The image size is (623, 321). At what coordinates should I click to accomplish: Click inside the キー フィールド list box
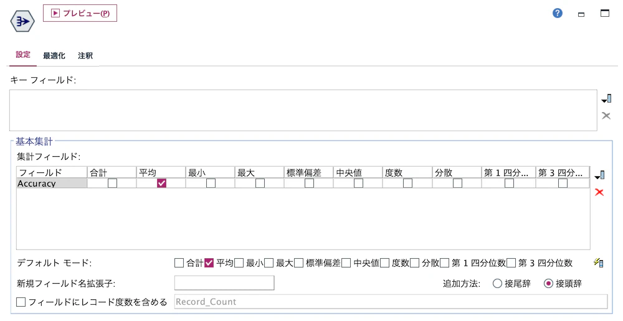[x=303, y=110]
